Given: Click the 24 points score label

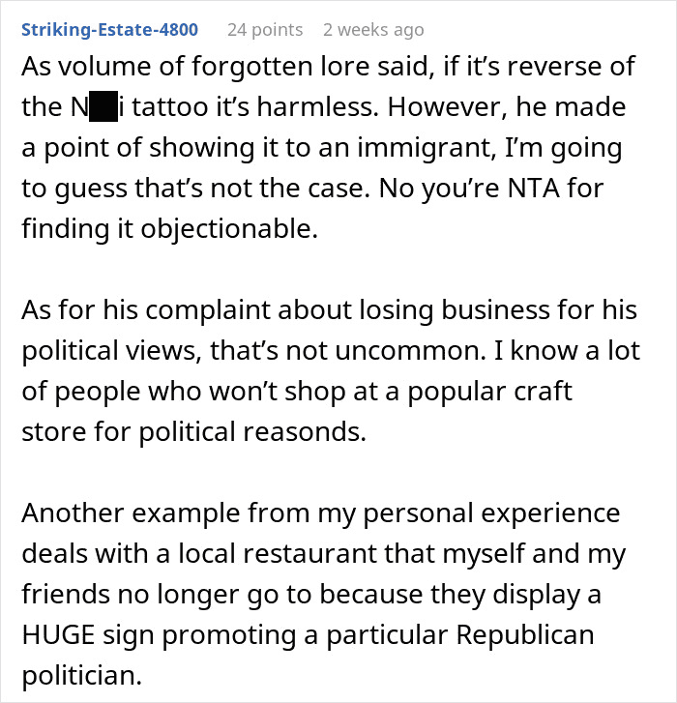Looking at the screenshot, I should tap(265, 30).
